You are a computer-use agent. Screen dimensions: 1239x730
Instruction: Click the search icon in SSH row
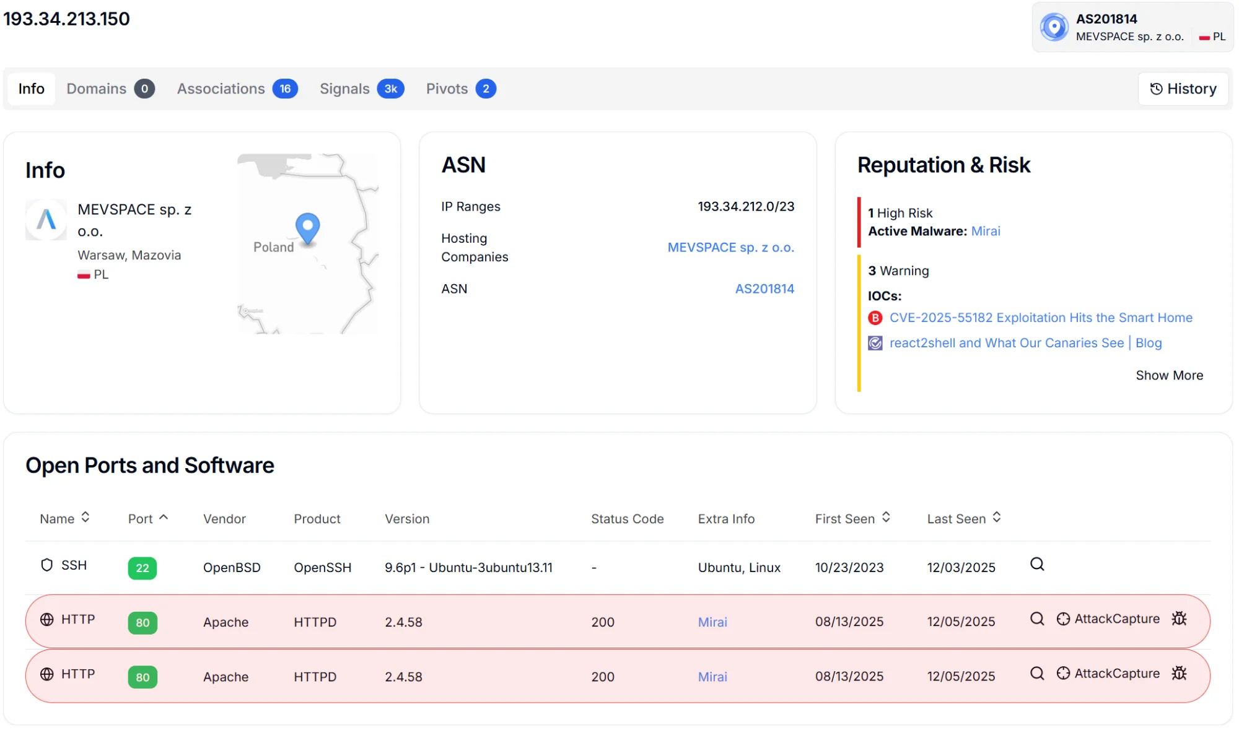point(1036,564)
